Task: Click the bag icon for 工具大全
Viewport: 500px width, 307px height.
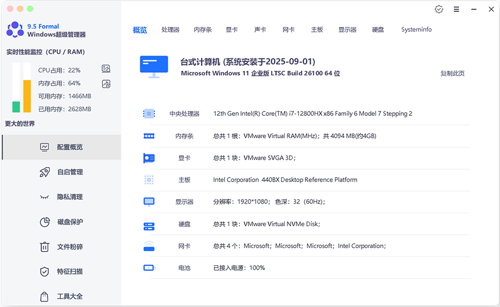Action: [44, 297]
